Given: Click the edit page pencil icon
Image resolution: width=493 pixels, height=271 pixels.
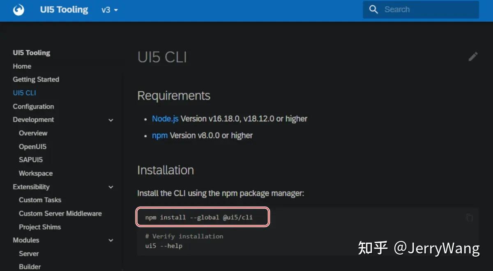Looking at the screenshot, I should (473, 56).
